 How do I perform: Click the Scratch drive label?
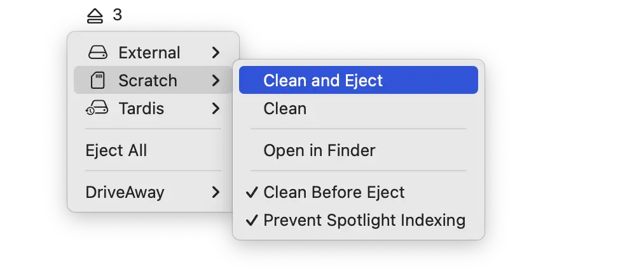[x=148, y=81]
